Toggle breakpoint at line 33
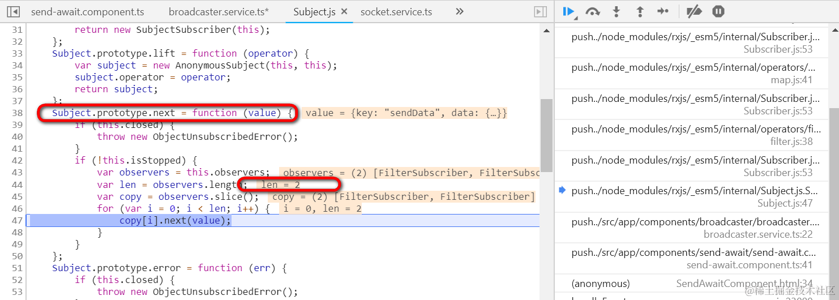The width and height of the screenshot is (839, 300). tap(17, 53)
